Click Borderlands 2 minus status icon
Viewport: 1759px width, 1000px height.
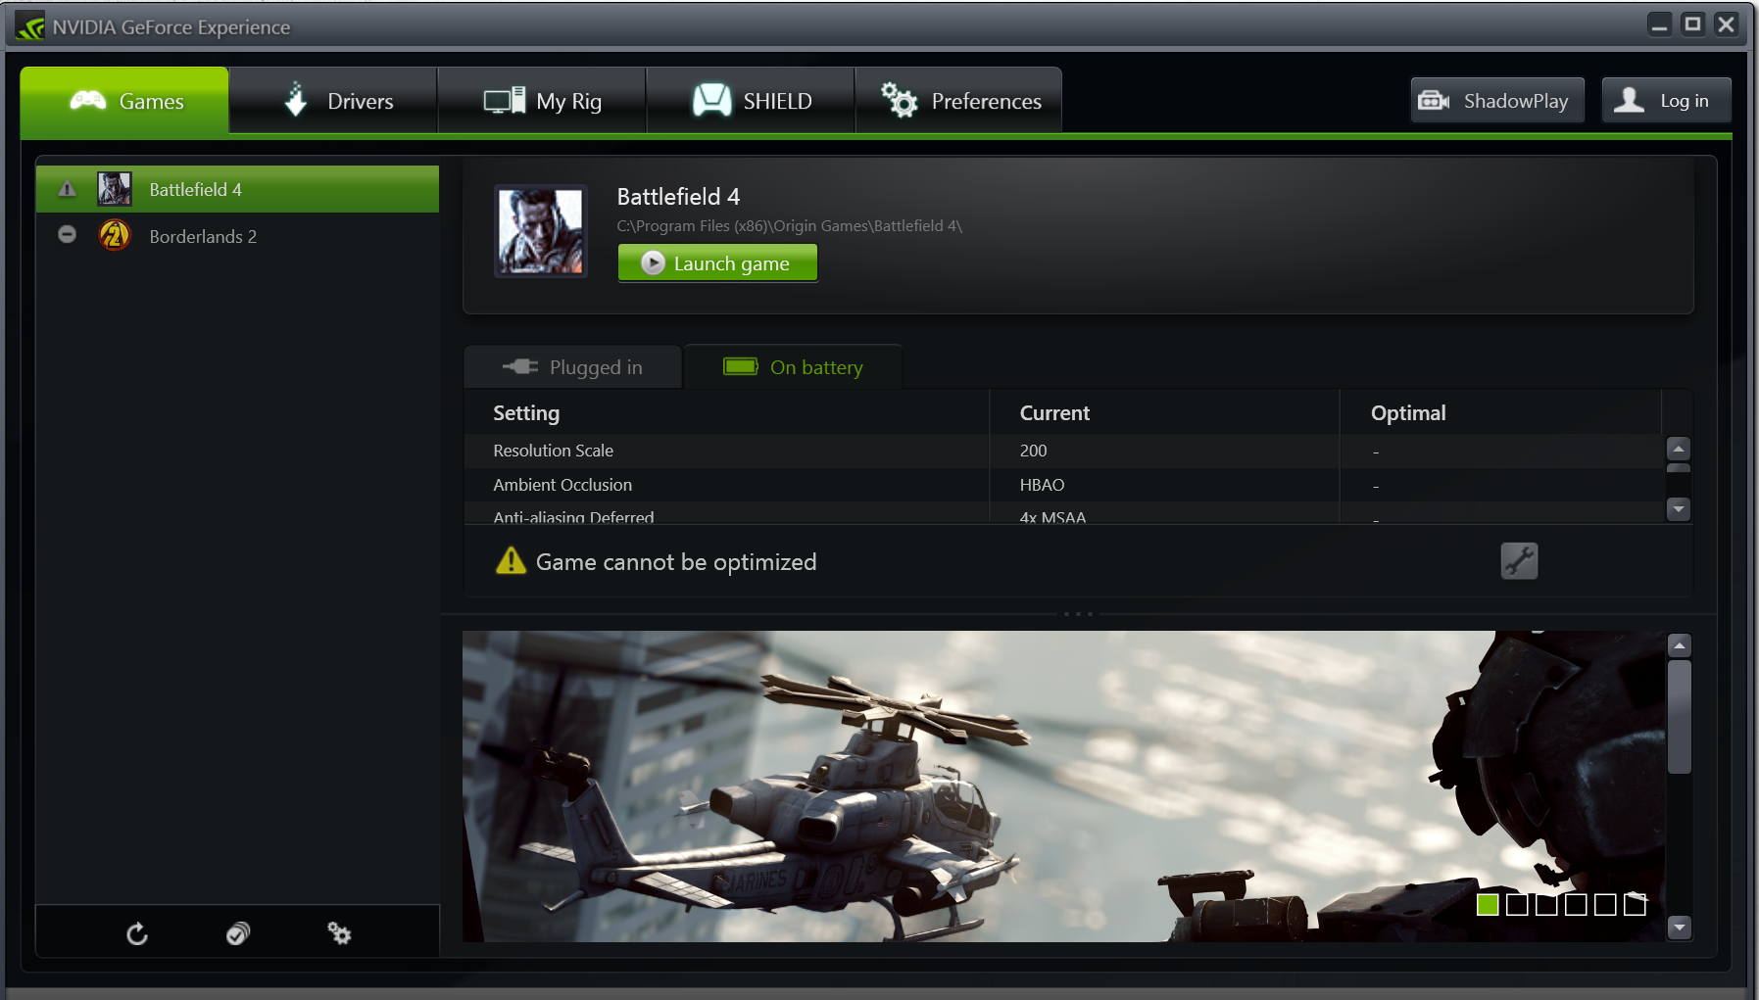pos(67,235)
